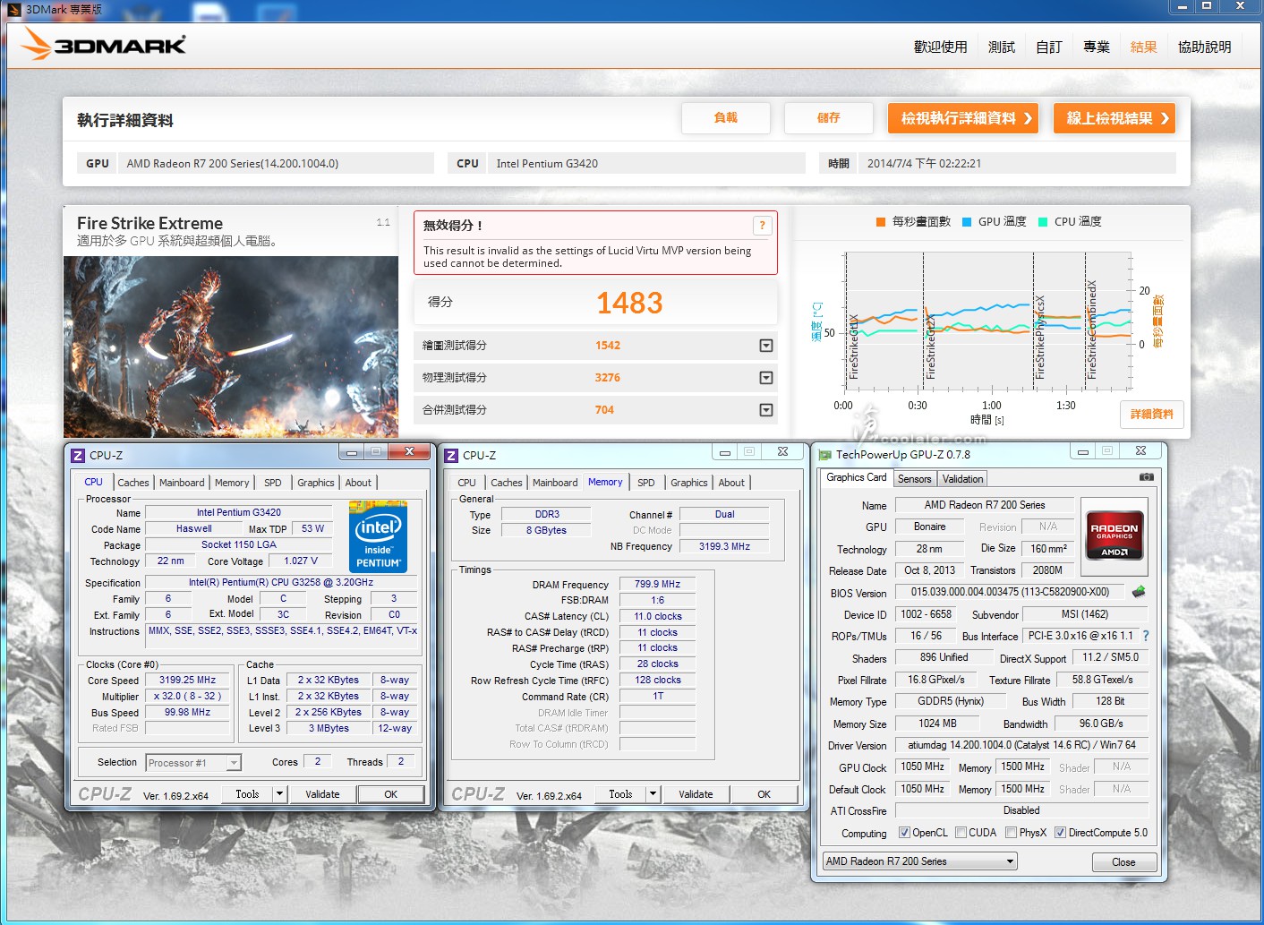This screenshot has width=1264, height=925.
Task: Switch to Memory tab in left CPU-Z window
Action: [x=232, y=483]
